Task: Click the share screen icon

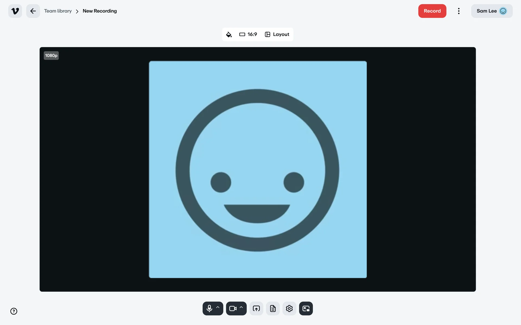Action: pos(256,308)
